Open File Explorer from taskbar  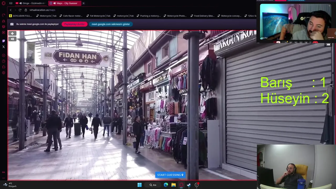tap(174, 185)
